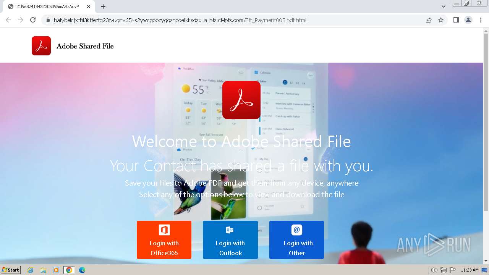489x275 pixels.
Task: Open Chrome's three-dot menu
Action: pos(481,20)
